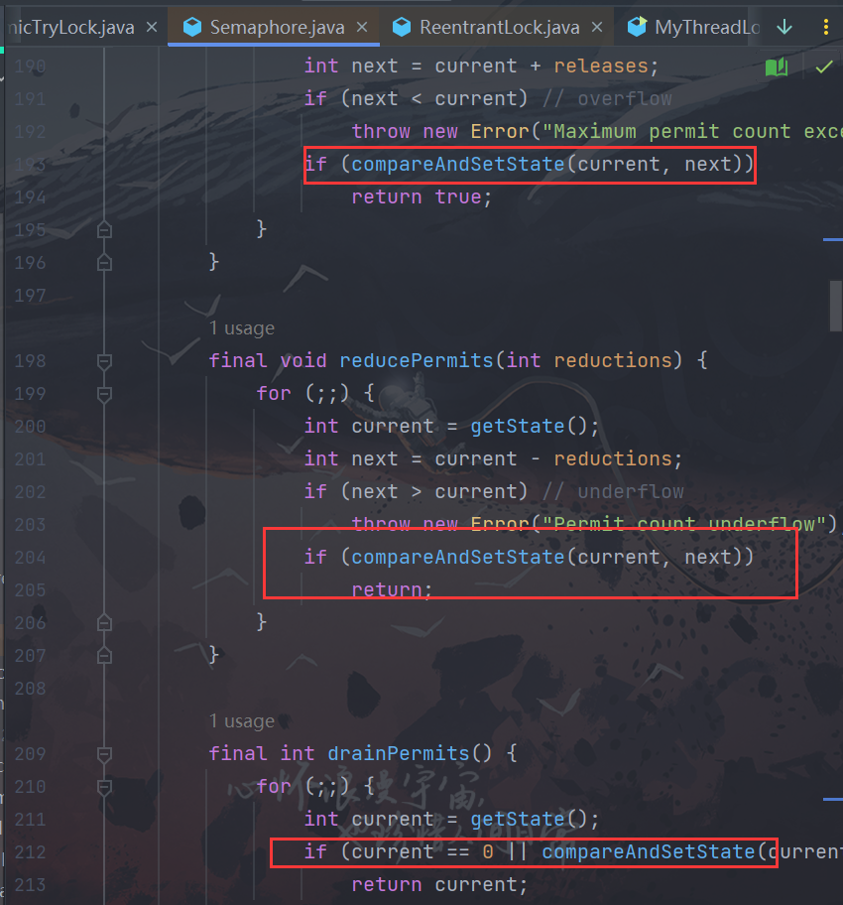This screenshot has width=843, height=905.
Task: Click the 'throw' keyword on line 192
Action: click(381, 132)
